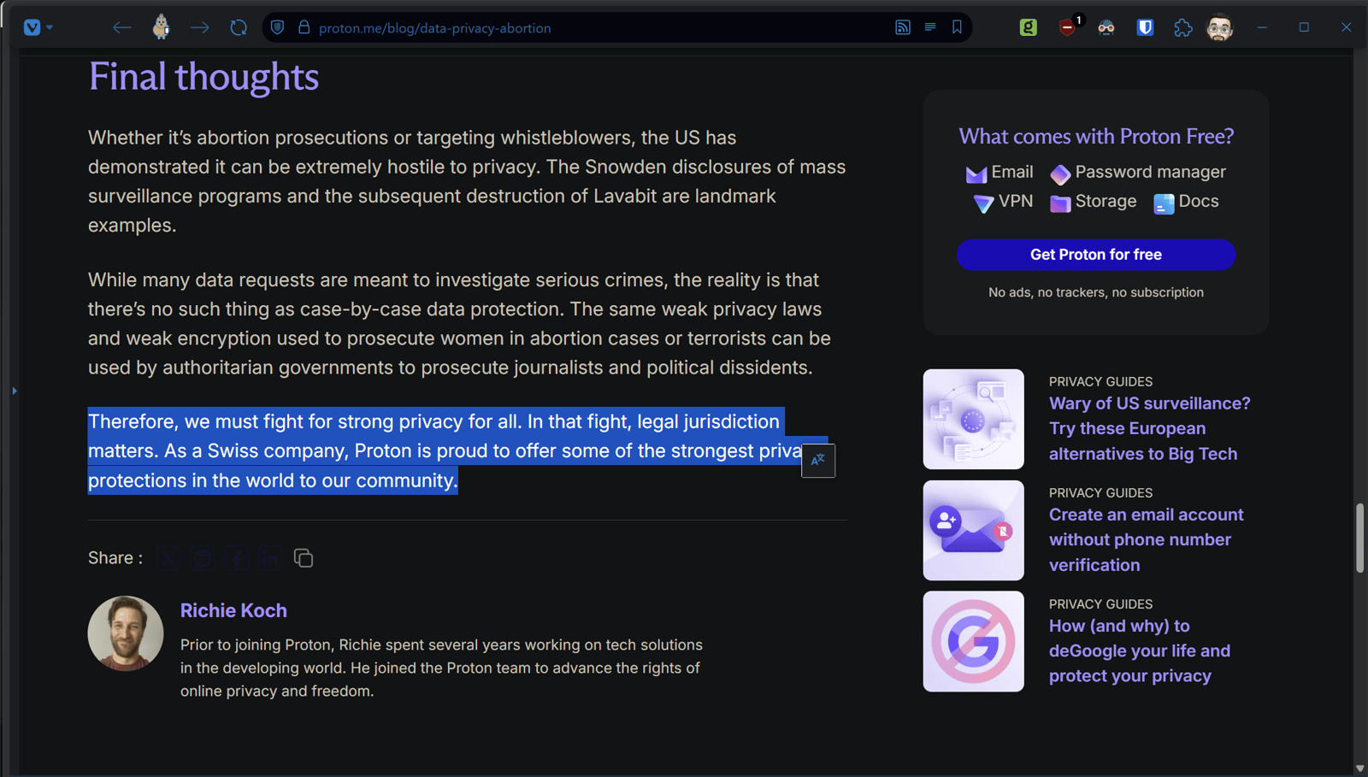Screen dimensions: 1368x777
Task: Toggle the extensions puzzle icon
Action: click(x=1183, y=27)
